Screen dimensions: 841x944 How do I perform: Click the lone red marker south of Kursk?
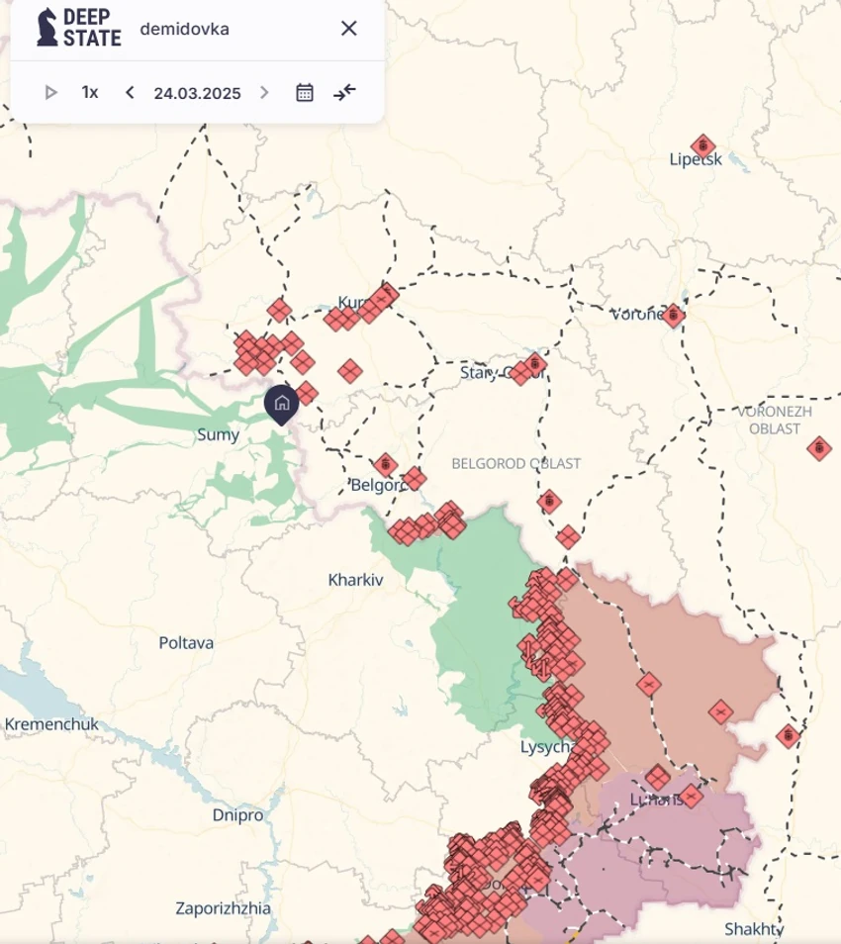(x=350, y=371)
